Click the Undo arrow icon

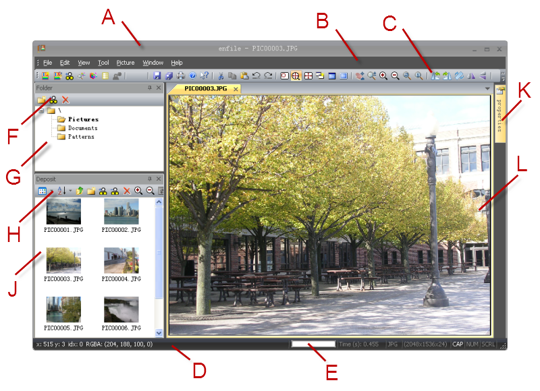[256, 76]
